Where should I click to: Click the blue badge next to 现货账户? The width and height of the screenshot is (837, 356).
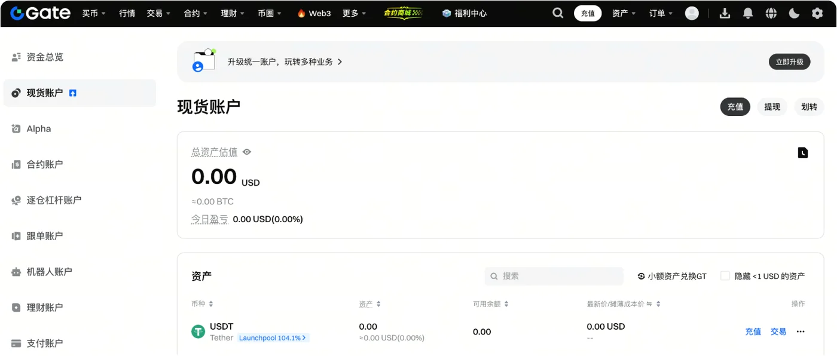[73, 93]
